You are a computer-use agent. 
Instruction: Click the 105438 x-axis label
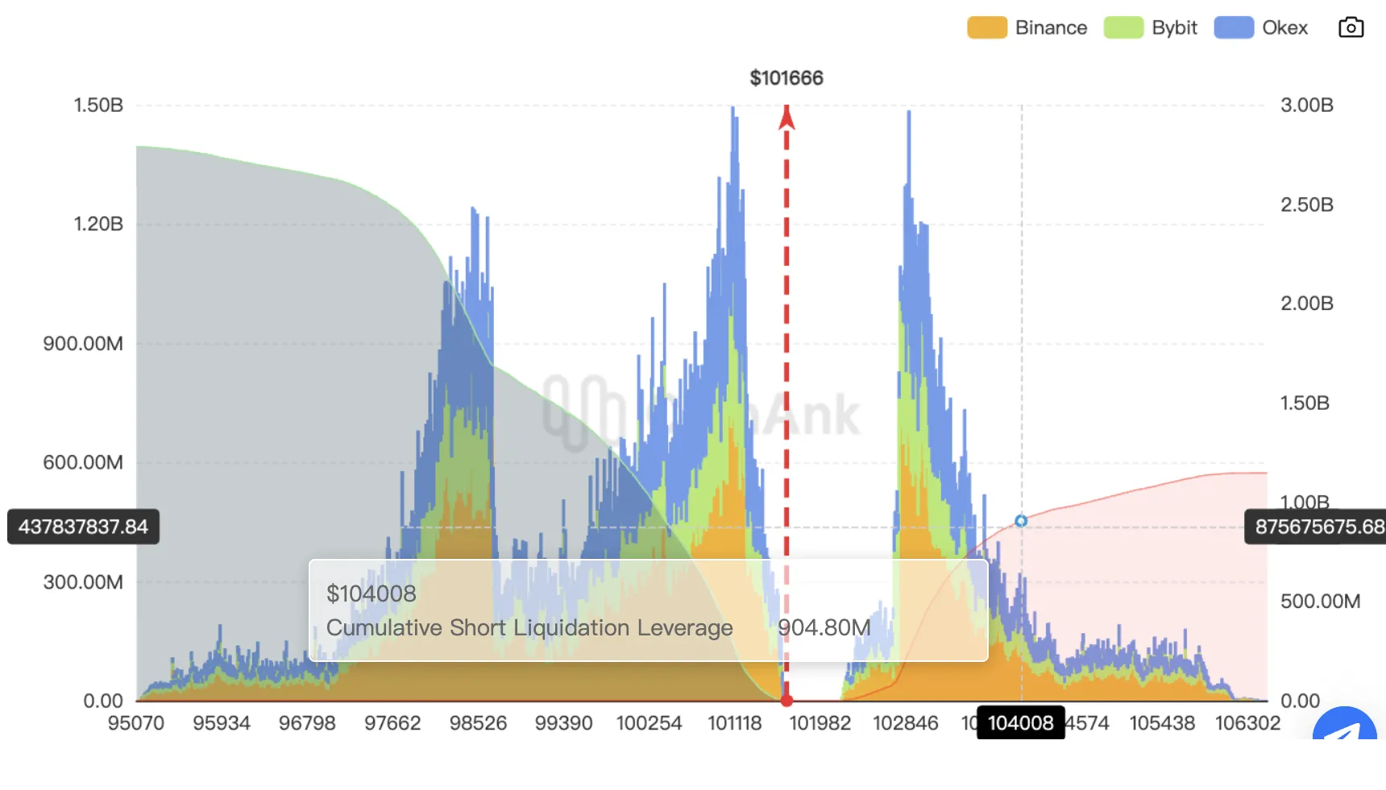1162,723
